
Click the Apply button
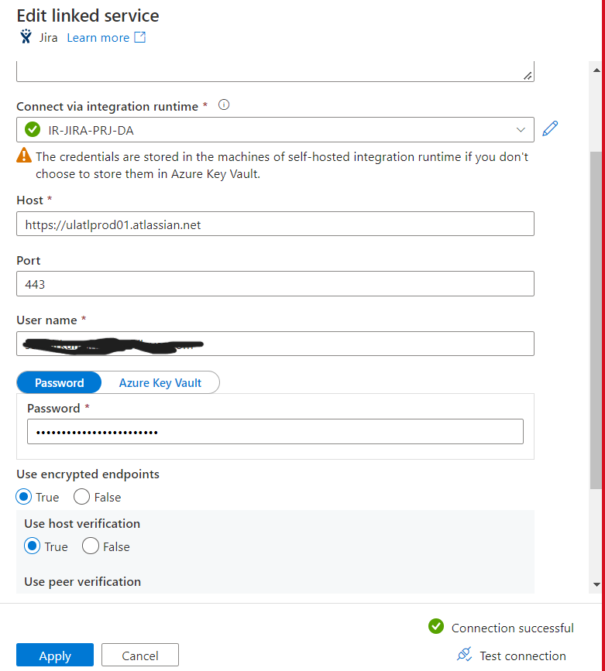click(x=55, y=656)
